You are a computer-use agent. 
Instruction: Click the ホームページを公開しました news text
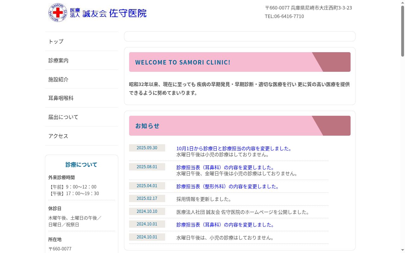(x=243, y=212)
